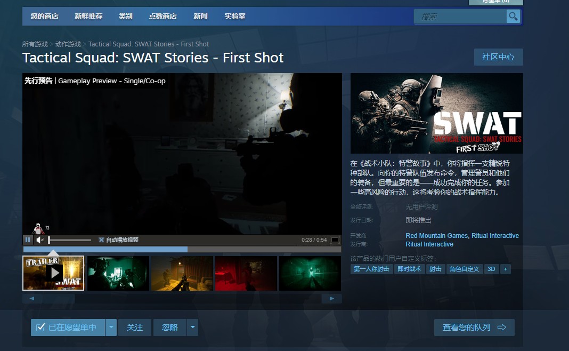Click the 即将推出 release date text

click(418, 220)
